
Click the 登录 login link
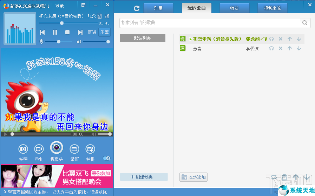click(59, 6)
